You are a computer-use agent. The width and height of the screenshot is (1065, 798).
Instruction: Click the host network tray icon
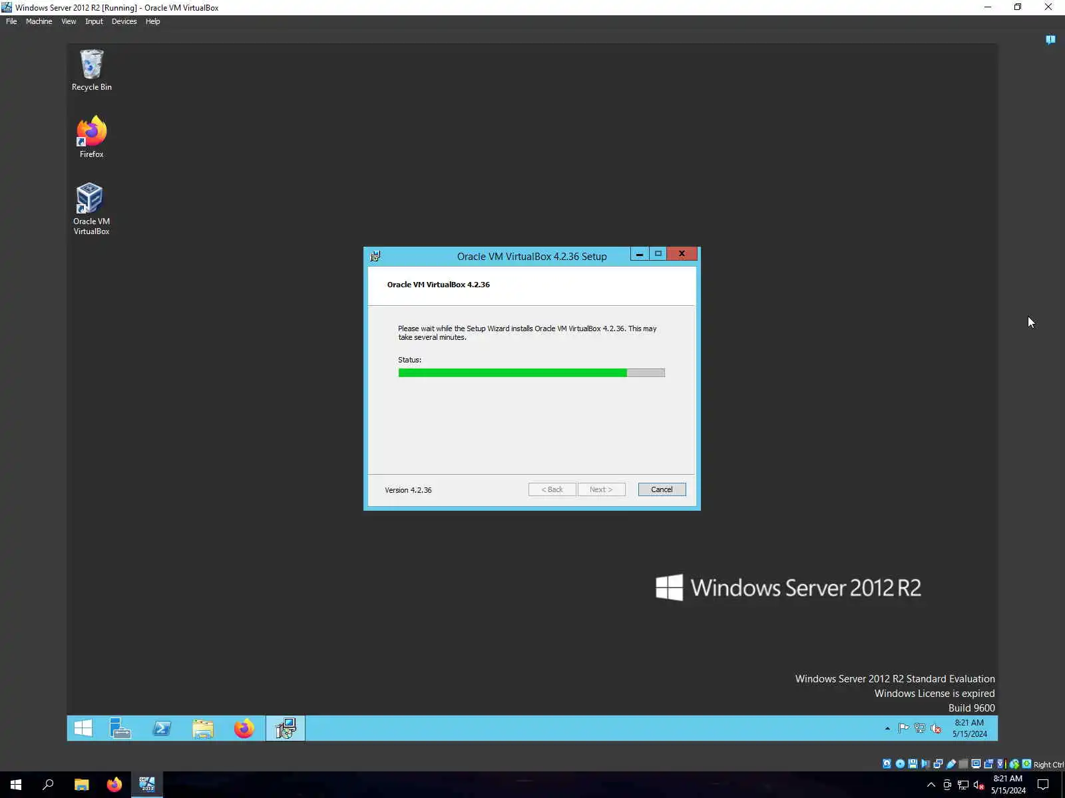pyautogui.click(x=963, y=785)
